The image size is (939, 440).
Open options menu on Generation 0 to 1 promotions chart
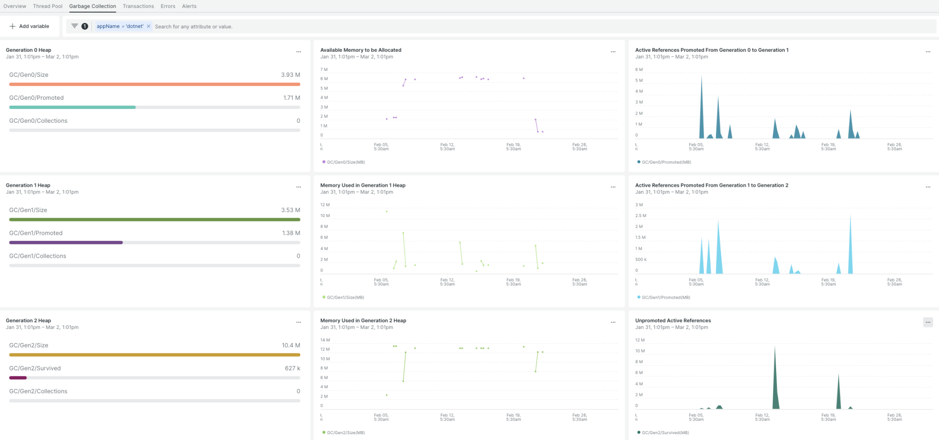click(x=928, y=52)
